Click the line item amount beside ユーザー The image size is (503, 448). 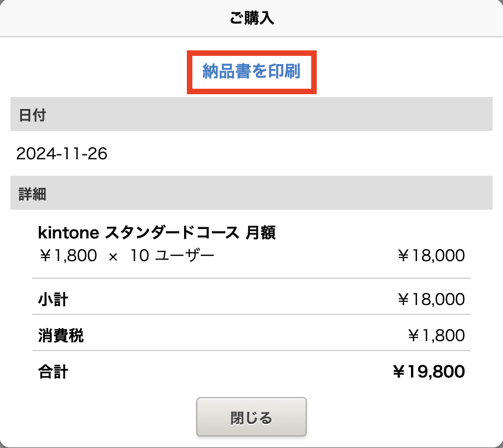click(x=431, y=255)
